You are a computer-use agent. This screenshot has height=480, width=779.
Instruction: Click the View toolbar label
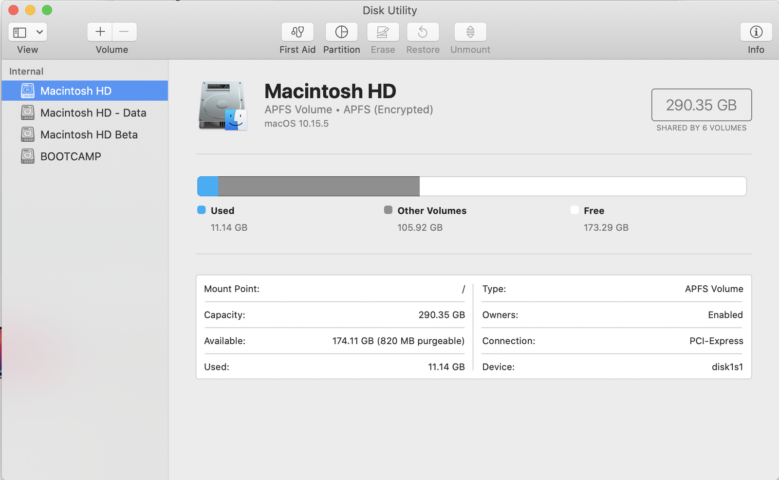click(27, 50)
